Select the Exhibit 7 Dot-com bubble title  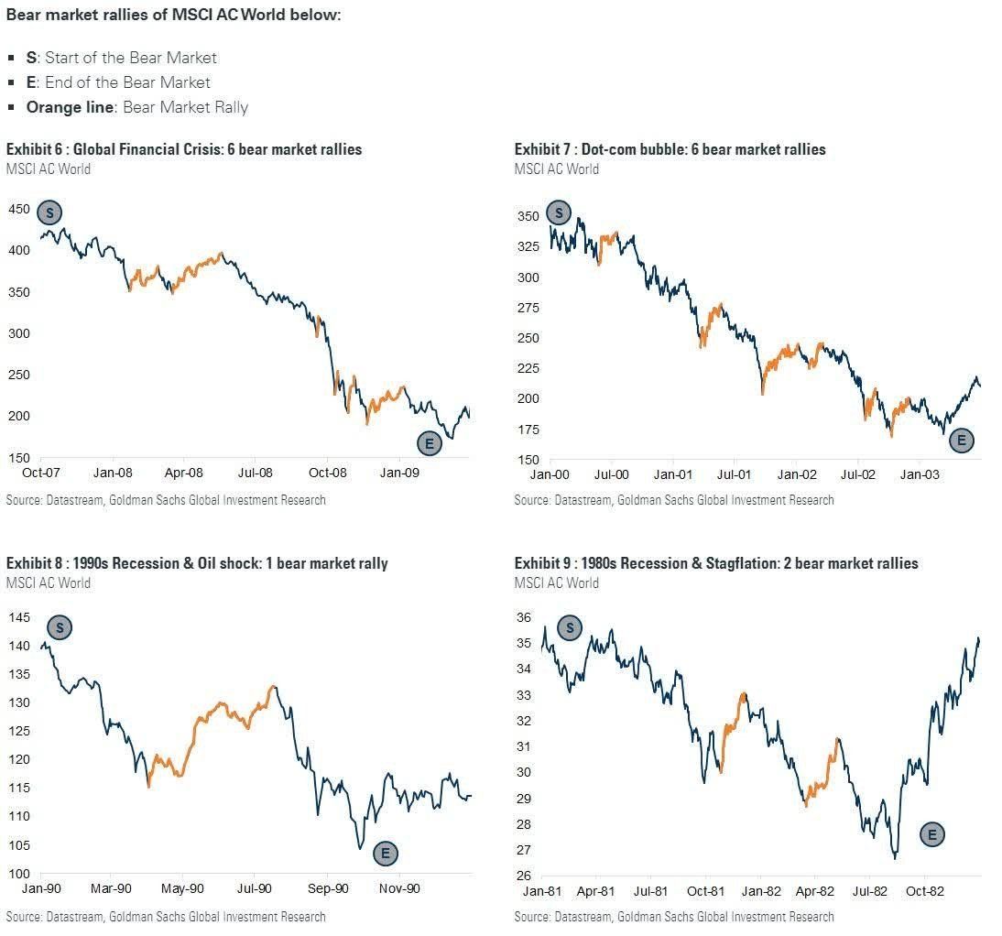coord(670,149)
